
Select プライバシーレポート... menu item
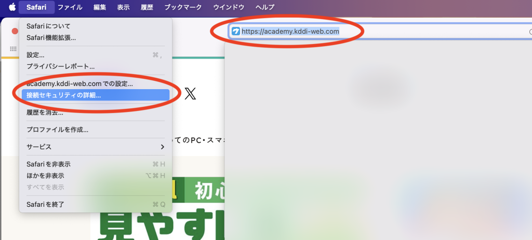[60, 66]
